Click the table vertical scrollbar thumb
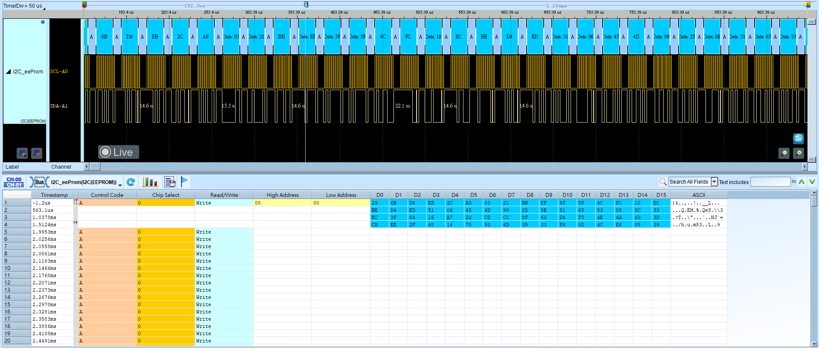The image size is (819, 348). [814, 201]
